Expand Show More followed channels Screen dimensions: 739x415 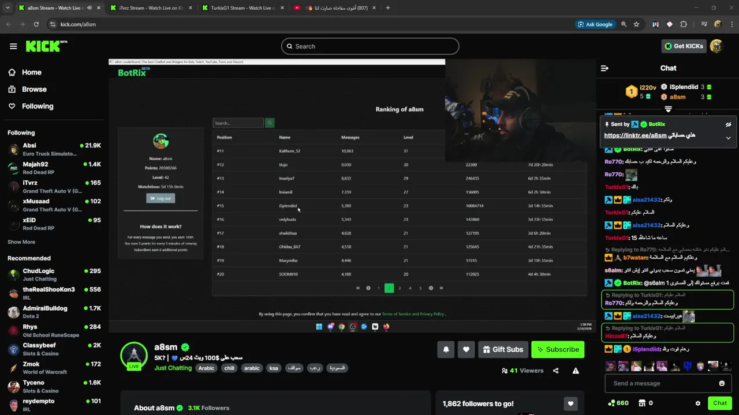tap(21, 242)
